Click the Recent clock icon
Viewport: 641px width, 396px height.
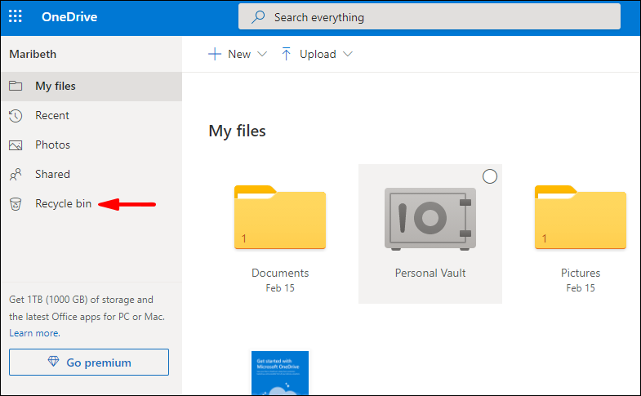coord(16,116)
